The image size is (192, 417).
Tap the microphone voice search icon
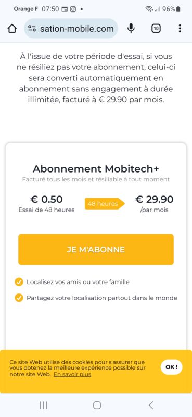(131, 29)
